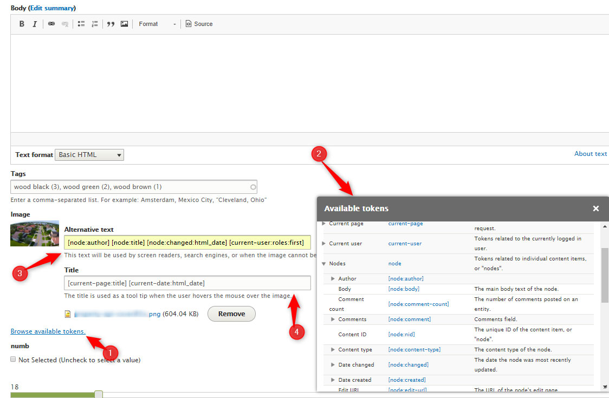
Task: Apply italic formatting
Action: [x=35, y=24]
